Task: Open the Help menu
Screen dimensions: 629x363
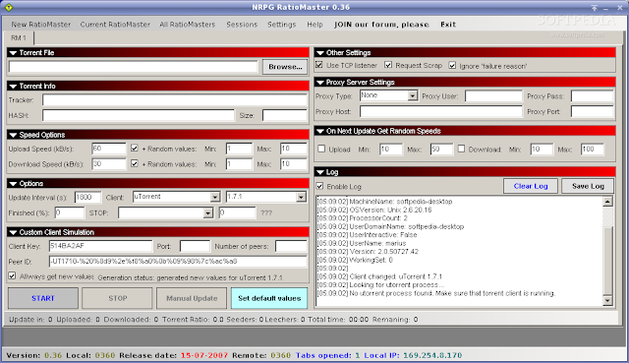Action: click(x=314, y=25)
